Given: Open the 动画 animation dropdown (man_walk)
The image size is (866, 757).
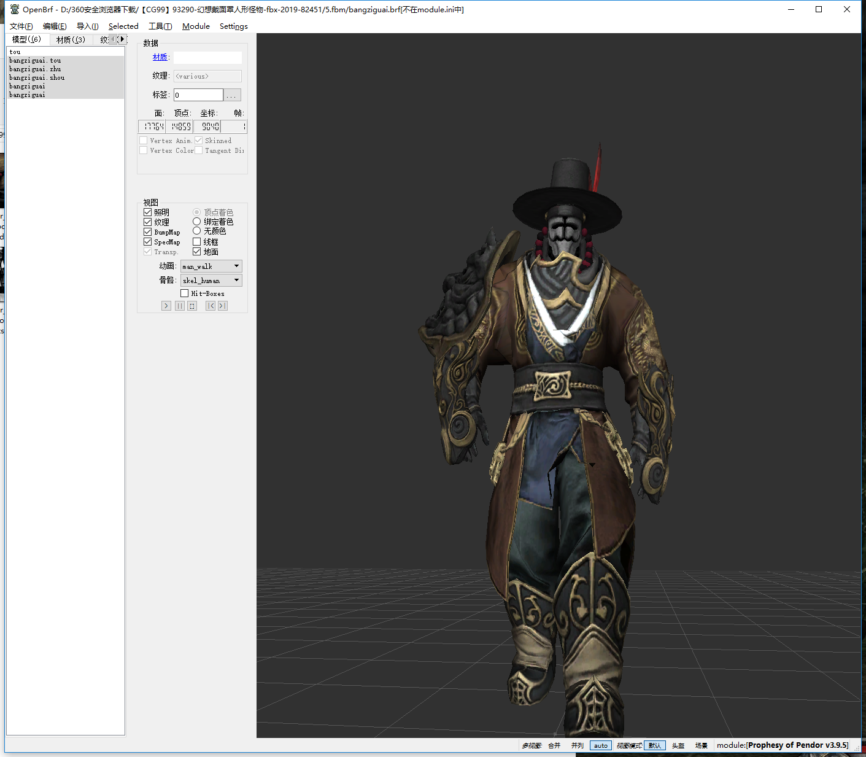Looking at the screenshot, I should [x=211, y=266].
